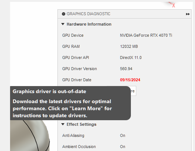This screenshot has height=151, width=195.
Task: Collapse the Hardware Information section
Action: [x=63, y=24]
